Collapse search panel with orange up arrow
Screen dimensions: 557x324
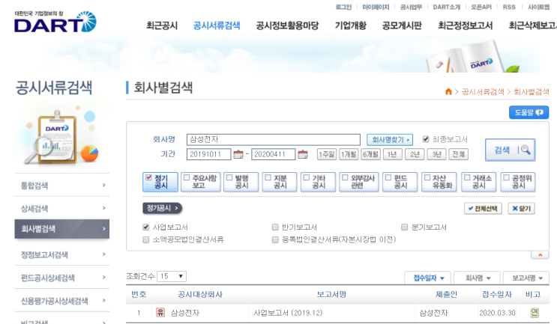coord(540,254)
